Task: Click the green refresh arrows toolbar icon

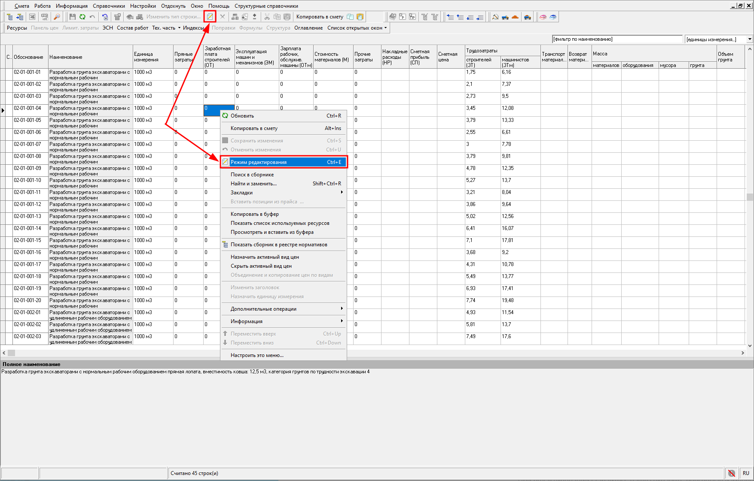Action: 82,17
